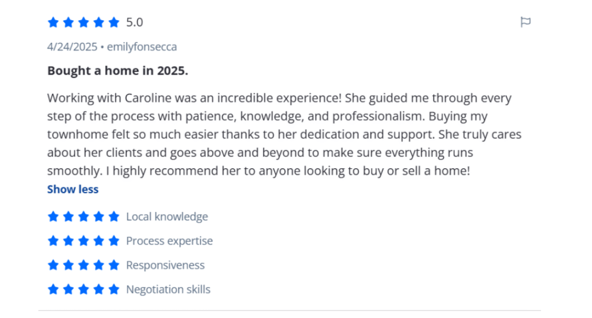This screenshot has width=592, height=318.
Task: Click fifth star in Negotiation skills row
Action: (x=114, y=290)
